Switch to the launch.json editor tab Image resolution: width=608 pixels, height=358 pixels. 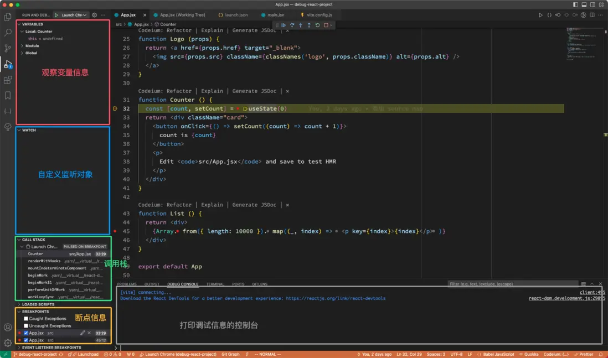[x=233, y=15]
